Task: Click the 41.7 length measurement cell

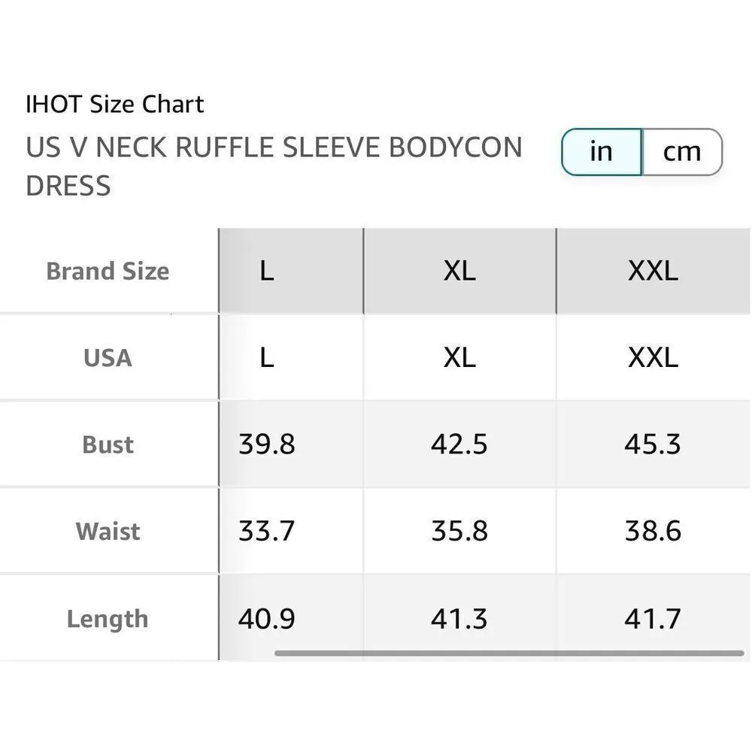Action: [x=653, y=619]
